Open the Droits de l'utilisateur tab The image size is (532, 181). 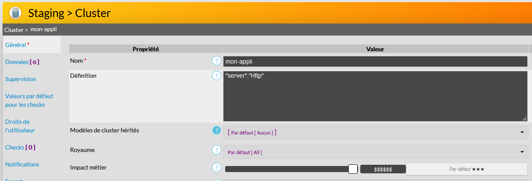[x=20, y=126]
